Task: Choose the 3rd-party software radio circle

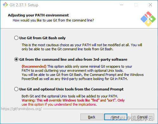Action: [x=16, y=59]
